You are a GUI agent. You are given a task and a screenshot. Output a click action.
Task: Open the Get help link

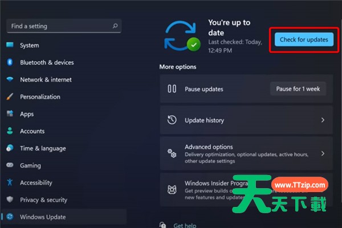(x=185, y=225)
